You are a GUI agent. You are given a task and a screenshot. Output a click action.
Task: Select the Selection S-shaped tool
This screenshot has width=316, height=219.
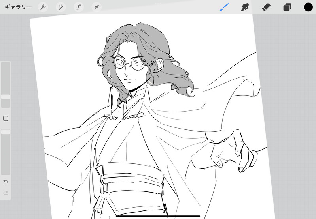pos(79,7)
